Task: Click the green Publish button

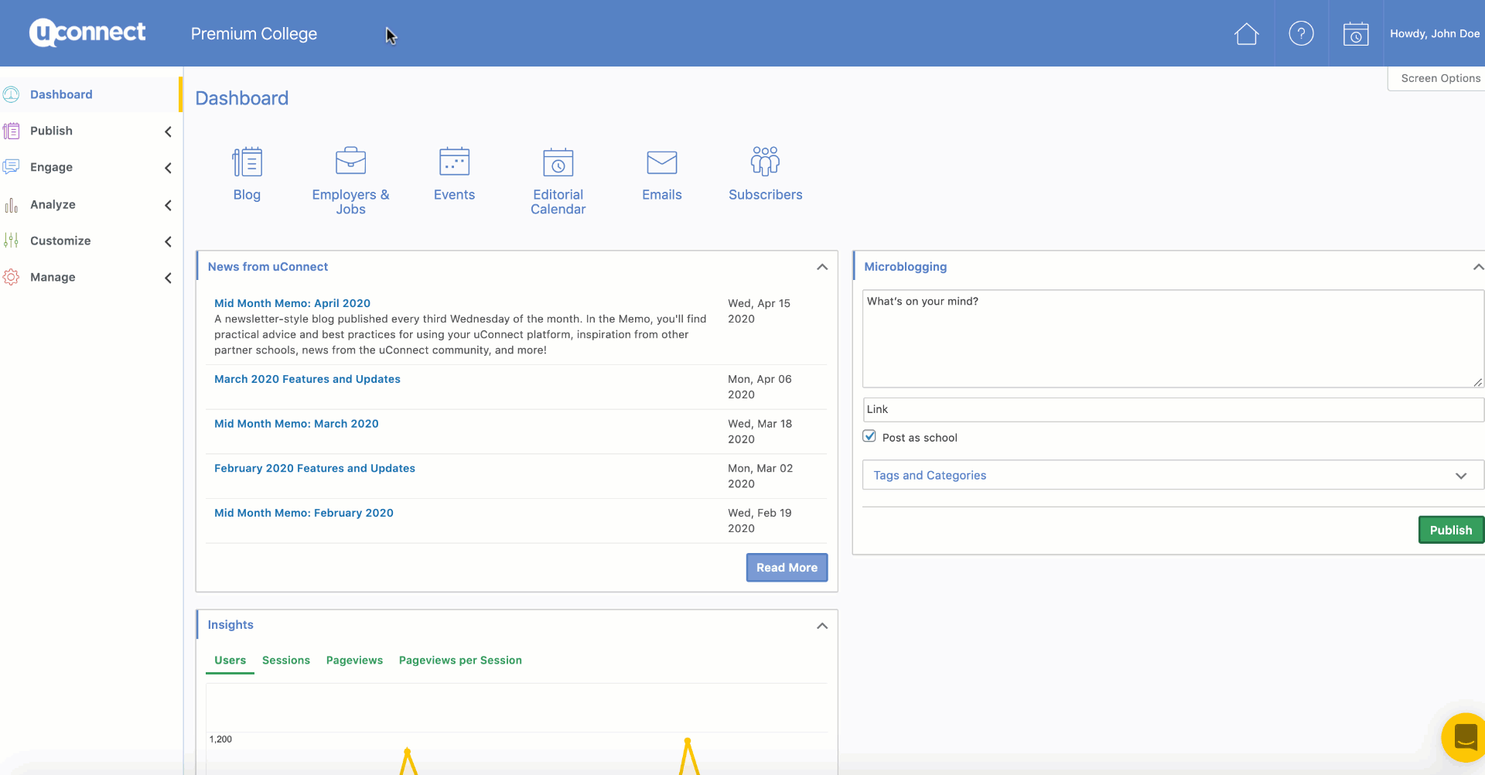Action: coord(1450,531)
